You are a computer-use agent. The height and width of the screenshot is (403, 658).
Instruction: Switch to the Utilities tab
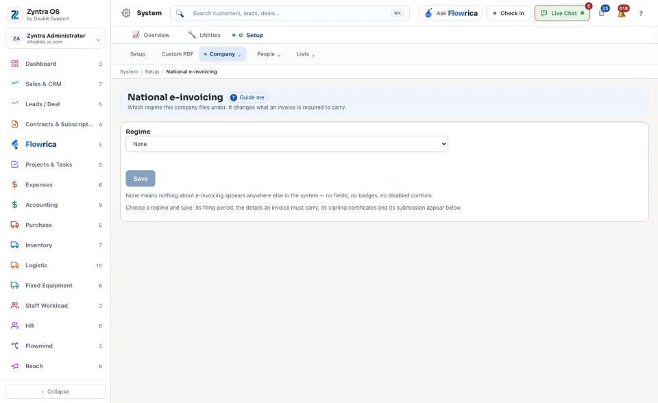204,35
